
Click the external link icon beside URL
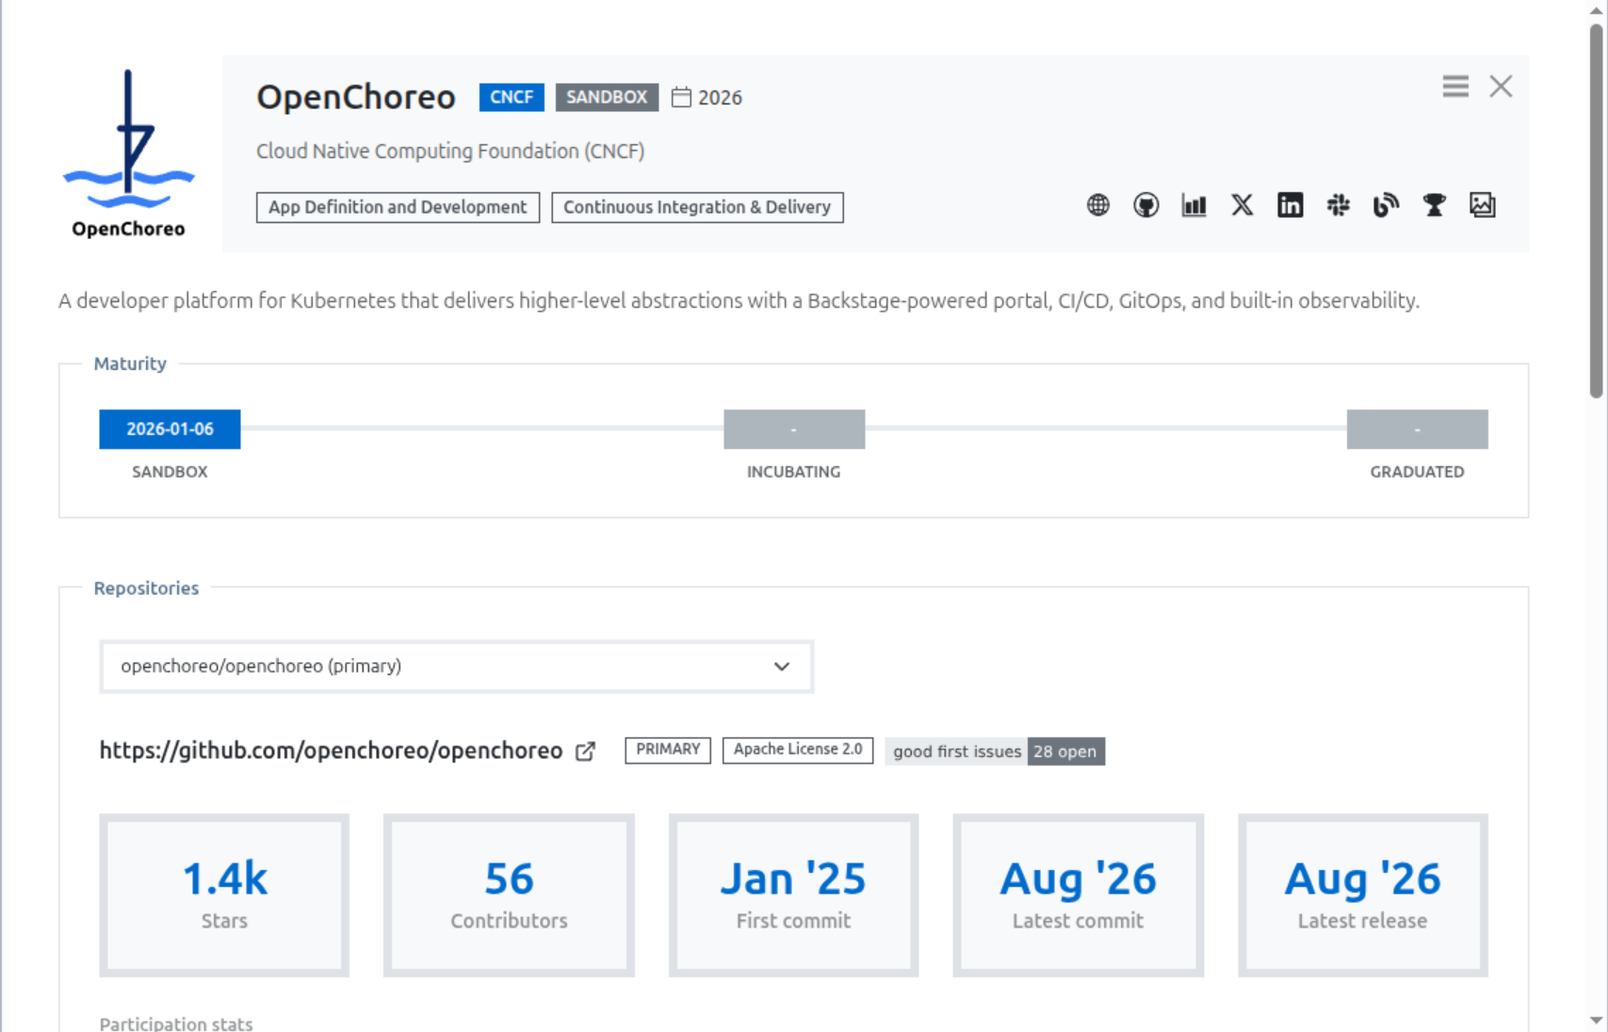coord(585,751)
